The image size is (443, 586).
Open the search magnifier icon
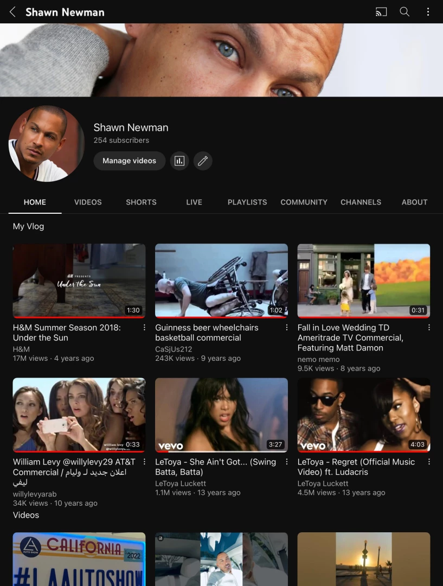pos(405,12)
